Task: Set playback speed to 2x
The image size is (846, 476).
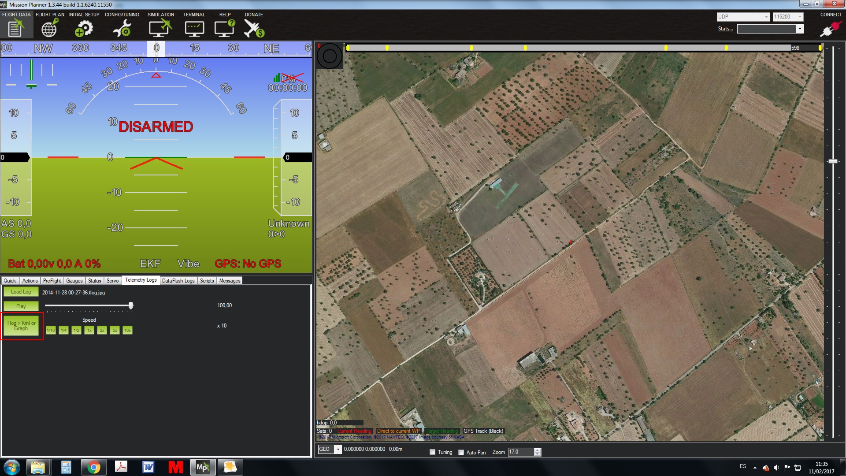Action: coord(102,330)
